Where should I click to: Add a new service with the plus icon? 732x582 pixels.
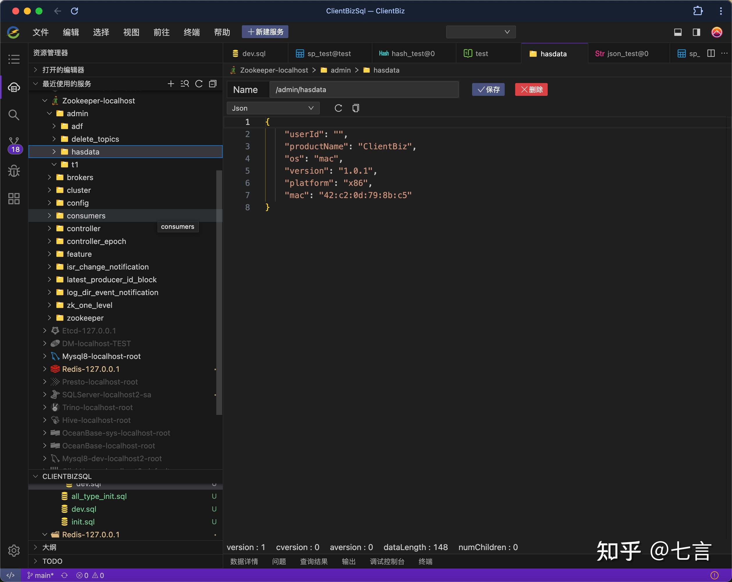pos(171,84)
